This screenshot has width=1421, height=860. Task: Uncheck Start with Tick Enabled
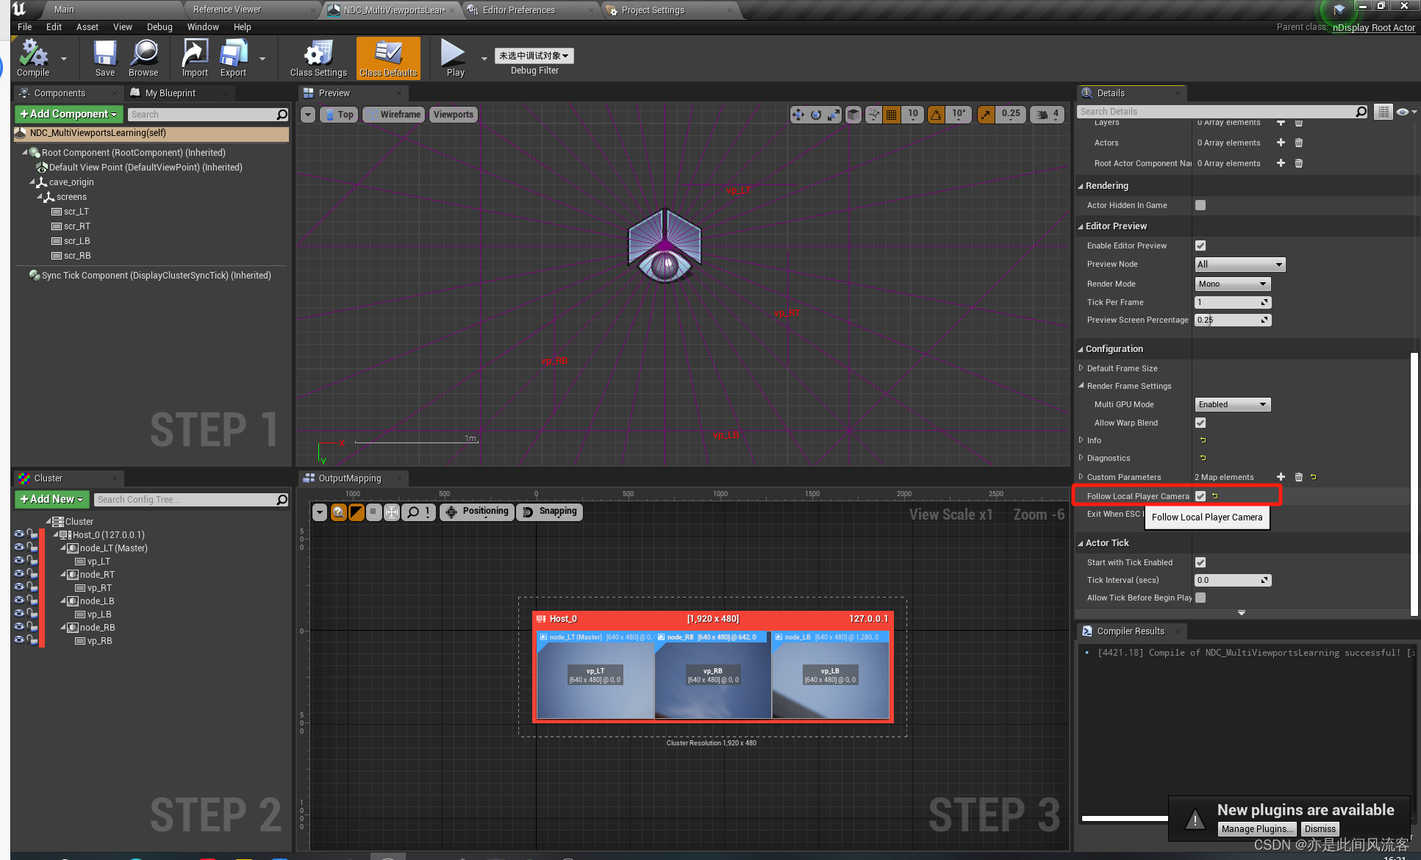point(1200,562)
